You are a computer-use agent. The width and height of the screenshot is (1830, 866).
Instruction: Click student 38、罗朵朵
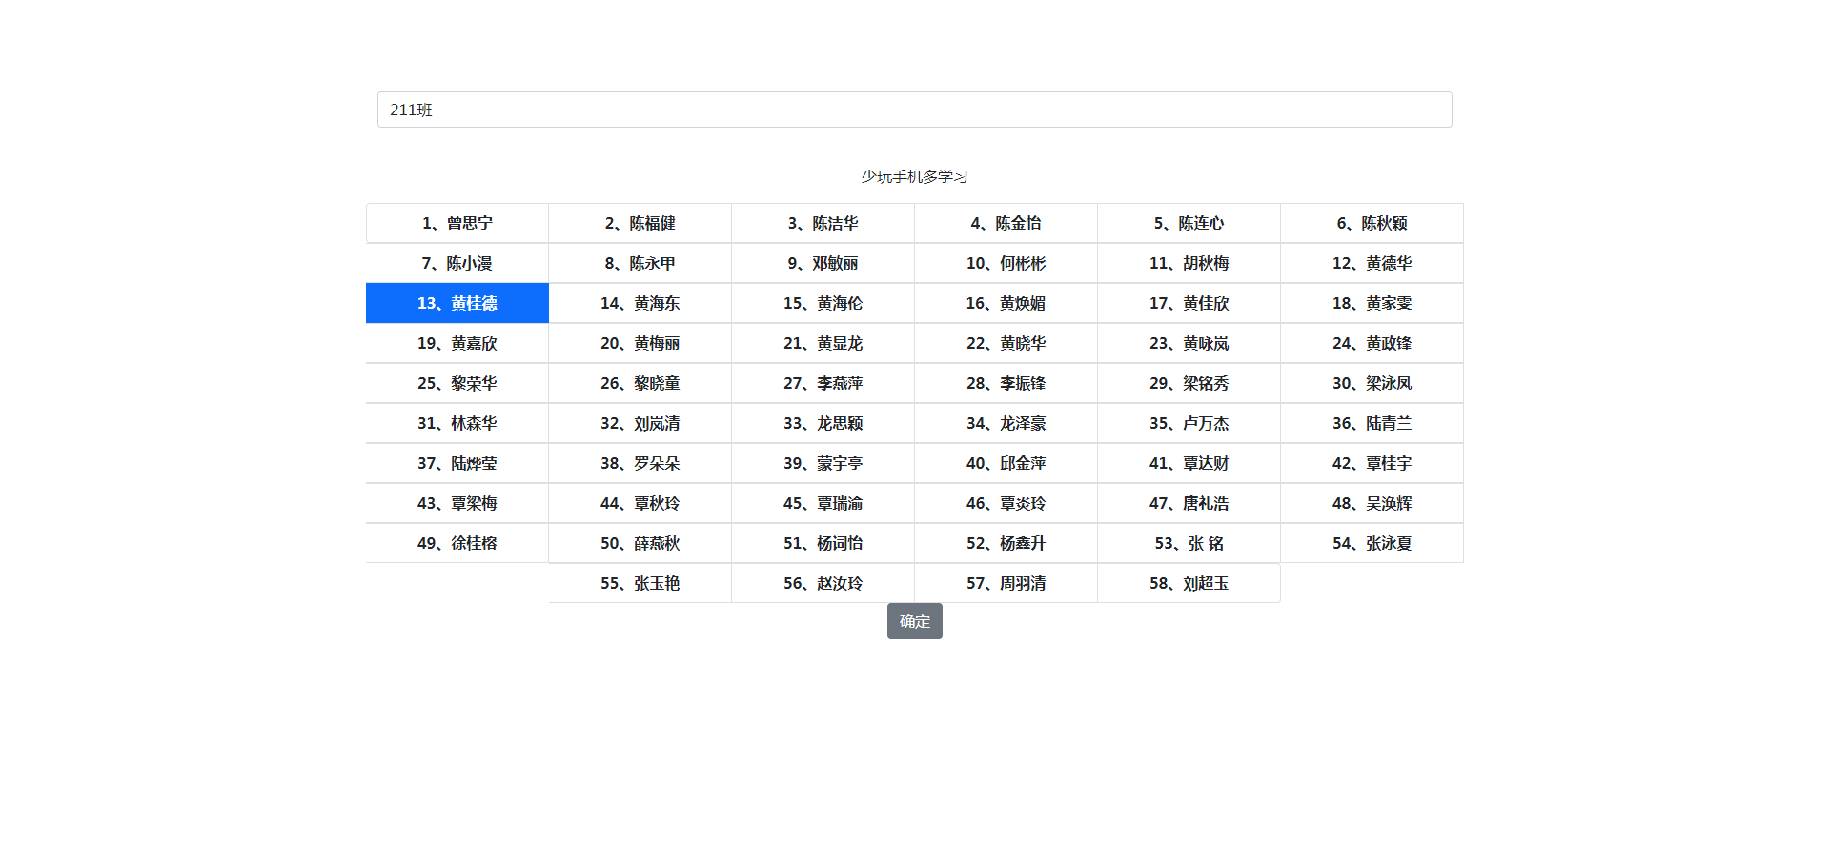640,463
